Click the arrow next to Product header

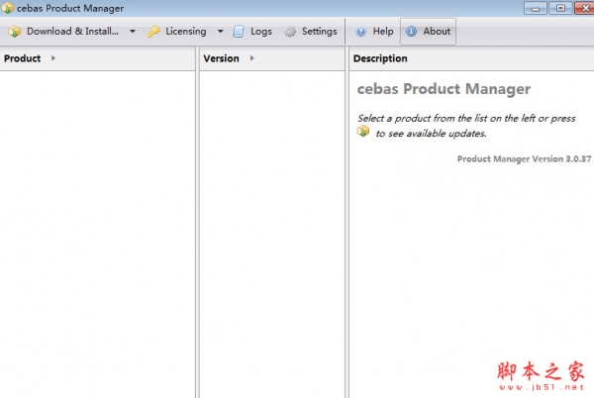(53, 58)
